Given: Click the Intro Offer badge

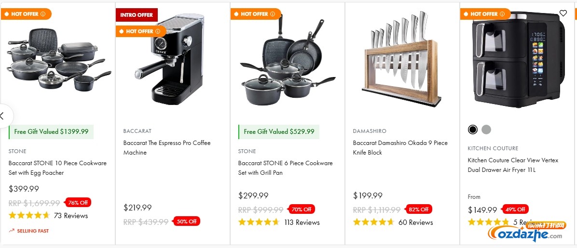Looking at the screenshot, I should pyautogui.click(x=137, y=15).
